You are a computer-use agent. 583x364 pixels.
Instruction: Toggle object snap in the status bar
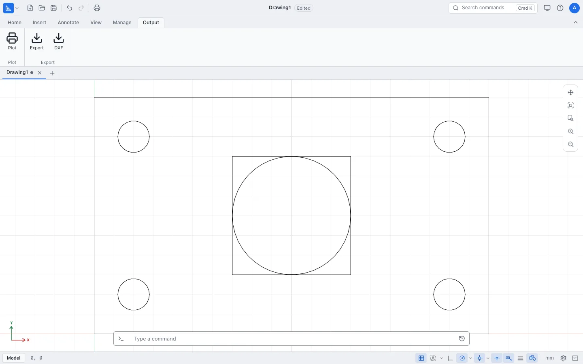click(x=480, y=358)
